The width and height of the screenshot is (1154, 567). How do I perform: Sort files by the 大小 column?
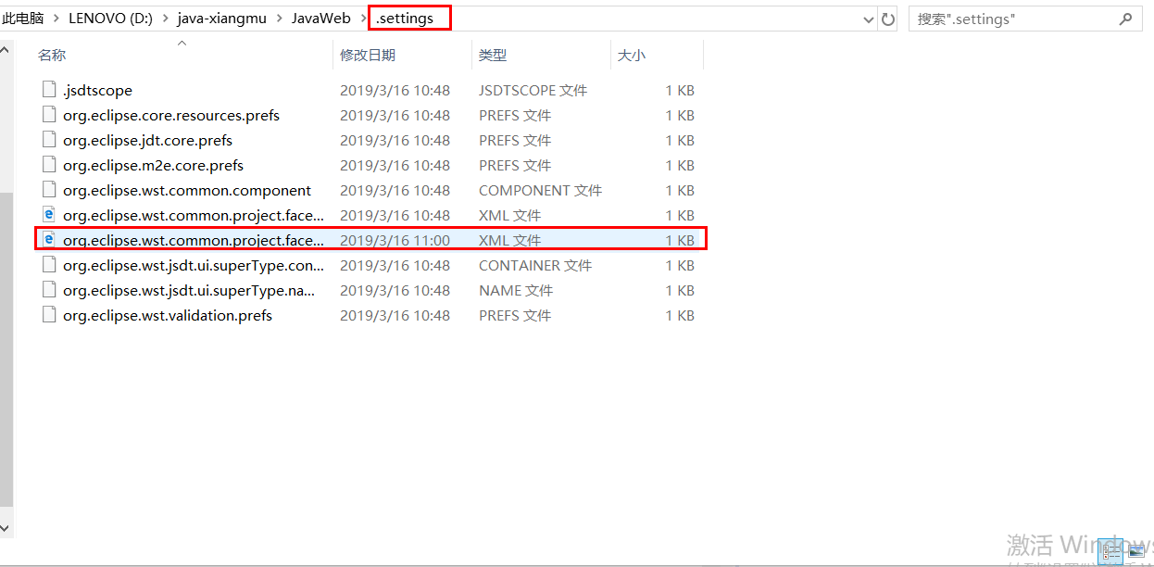tap(632, 55)
